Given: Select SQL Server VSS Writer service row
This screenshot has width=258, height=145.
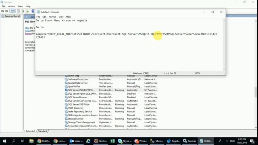Looking at the screenshot, I should 111,104.
